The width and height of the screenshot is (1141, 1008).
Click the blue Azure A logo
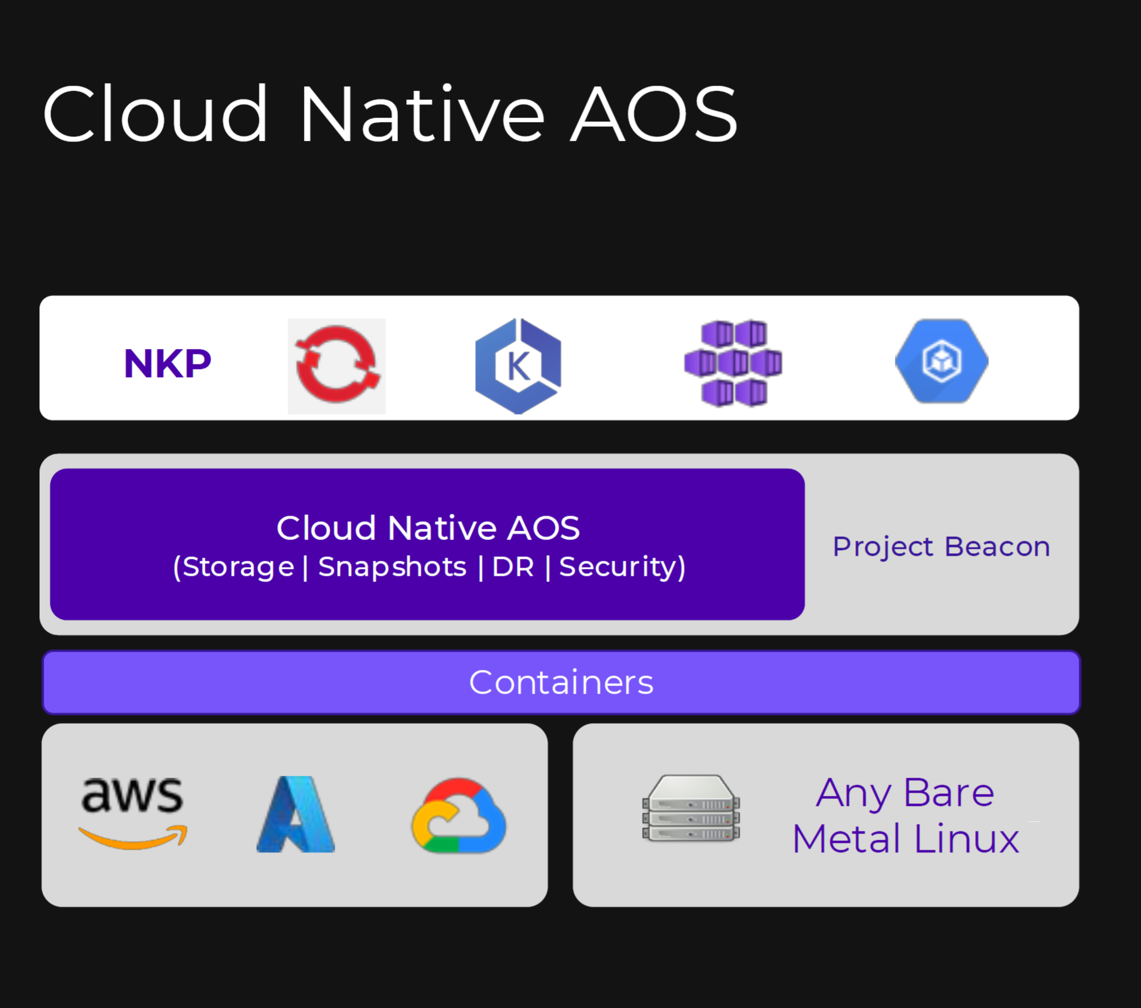[295, 814]
